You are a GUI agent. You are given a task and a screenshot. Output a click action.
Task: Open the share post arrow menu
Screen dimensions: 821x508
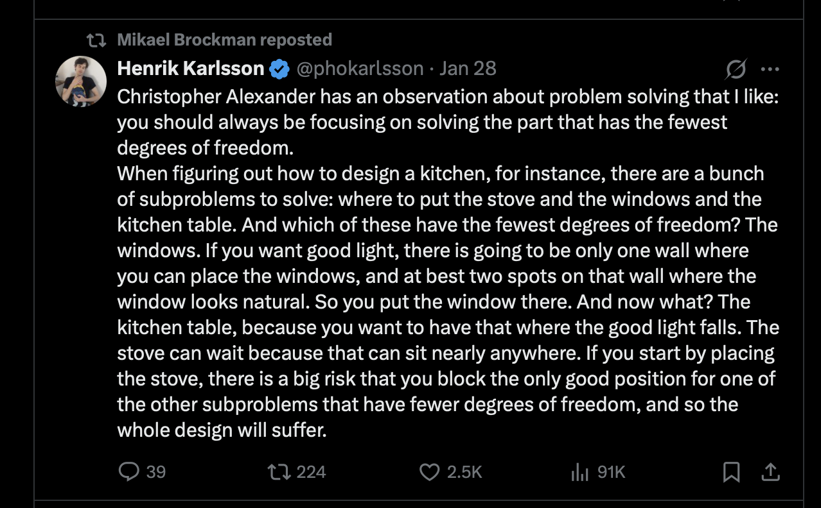tap(770, 472)
